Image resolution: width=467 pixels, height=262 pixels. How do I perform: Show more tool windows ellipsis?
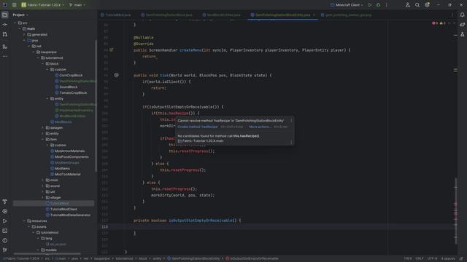(5, 56)
